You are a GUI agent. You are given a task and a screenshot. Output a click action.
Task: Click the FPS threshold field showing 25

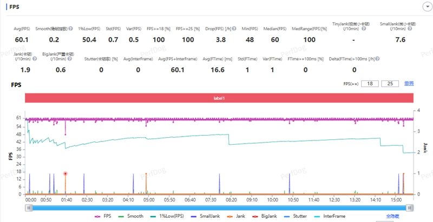point(389,84)
